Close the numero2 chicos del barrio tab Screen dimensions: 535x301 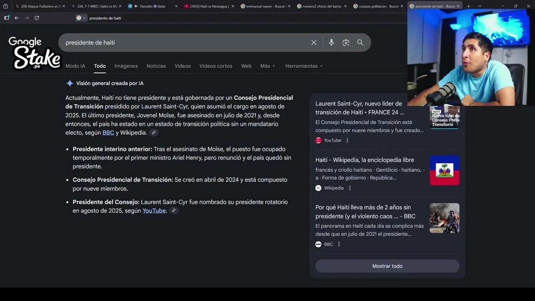[346, 6]
